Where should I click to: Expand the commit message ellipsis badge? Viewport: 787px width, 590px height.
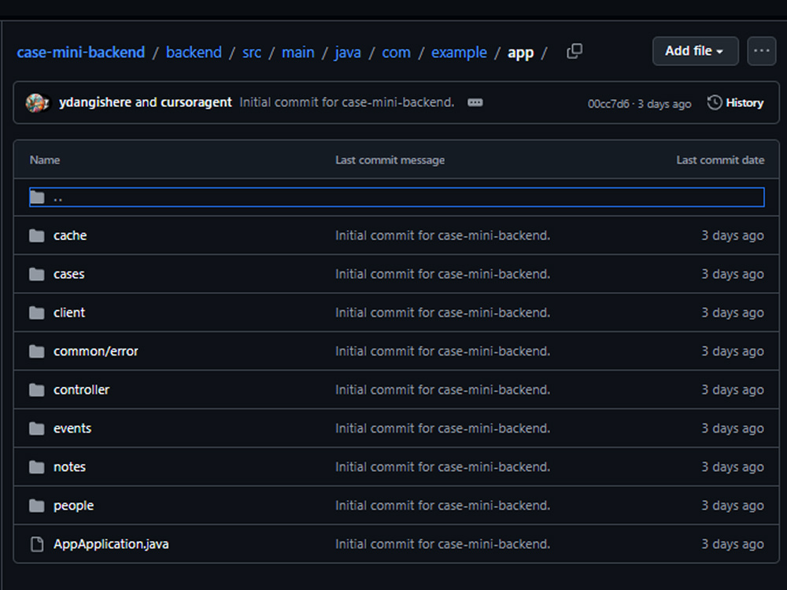475,102
